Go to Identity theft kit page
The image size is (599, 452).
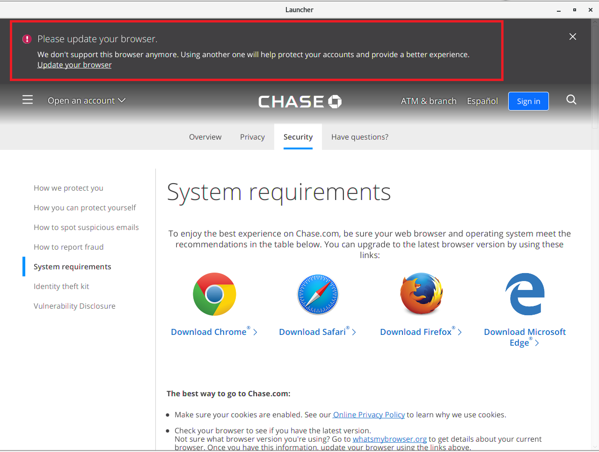click(x=61, y=286)
